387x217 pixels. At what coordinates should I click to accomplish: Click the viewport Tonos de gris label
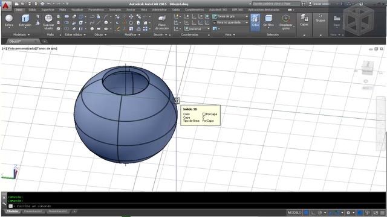47,48
